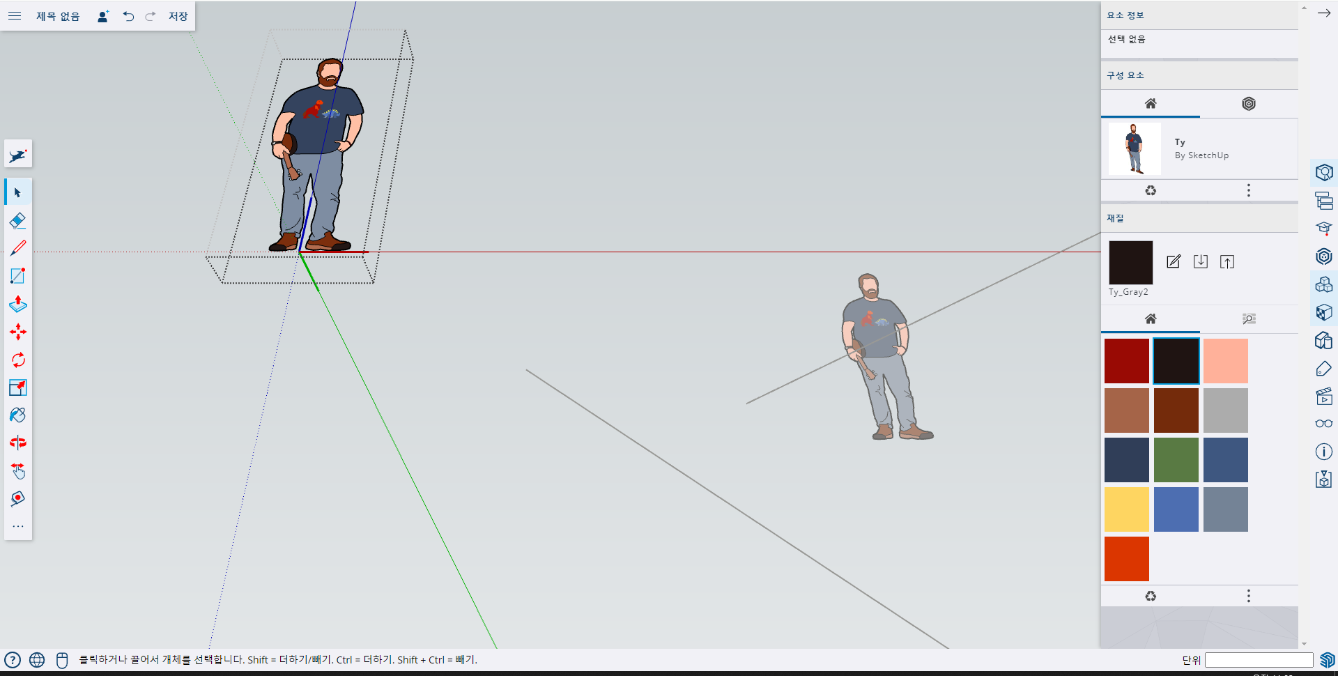Click the By SketchUp author text
Image resolution: width=1338 pixels, height=676 pixels.
point(1201,155)
